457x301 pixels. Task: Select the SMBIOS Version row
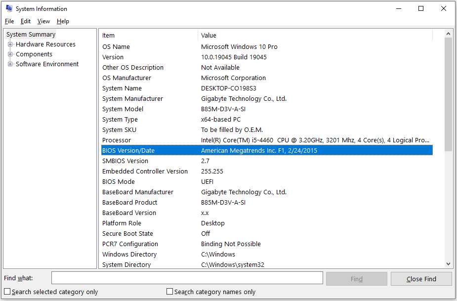click(x=267, y=161)
